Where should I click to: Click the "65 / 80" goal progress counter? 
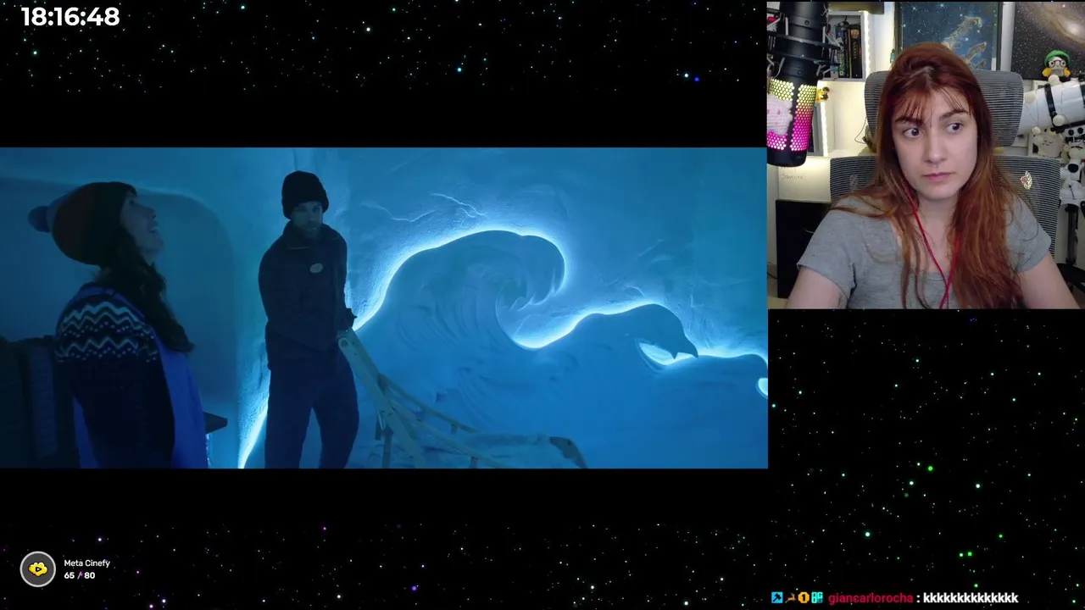[80, 576]
